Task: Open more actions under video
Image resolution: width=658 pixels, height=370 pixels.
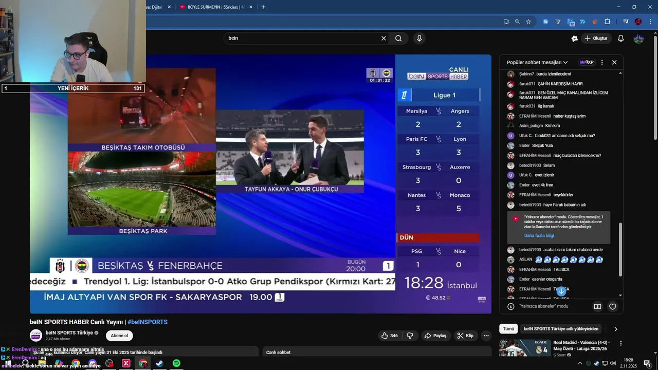Action: pos(486,336)
